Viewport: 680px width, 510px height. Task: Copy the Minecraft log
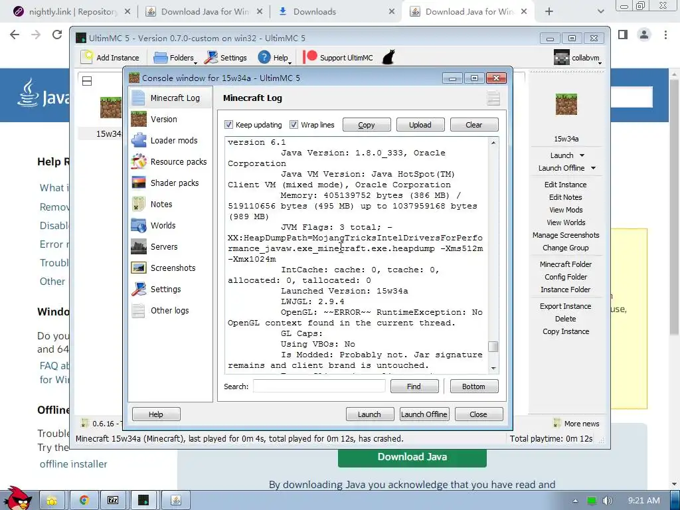367,124
